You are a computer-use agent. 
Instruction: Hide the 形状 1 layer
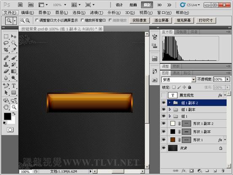tap(163, 140)
